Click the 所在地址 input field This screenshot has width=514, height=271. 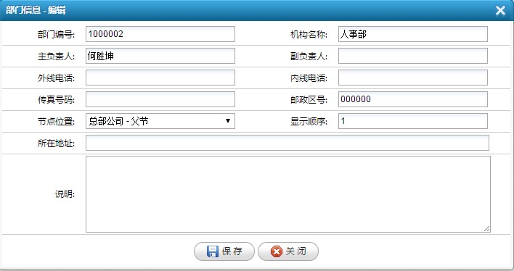click(287, 143)
